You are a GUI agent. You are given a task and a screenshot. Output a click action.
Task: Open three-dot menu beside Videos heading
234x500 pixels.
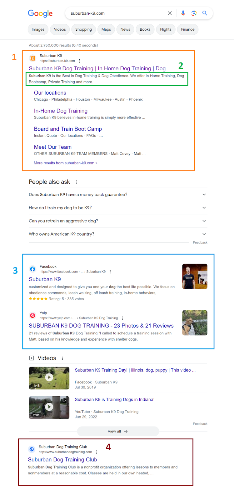(x=62, y=358)
